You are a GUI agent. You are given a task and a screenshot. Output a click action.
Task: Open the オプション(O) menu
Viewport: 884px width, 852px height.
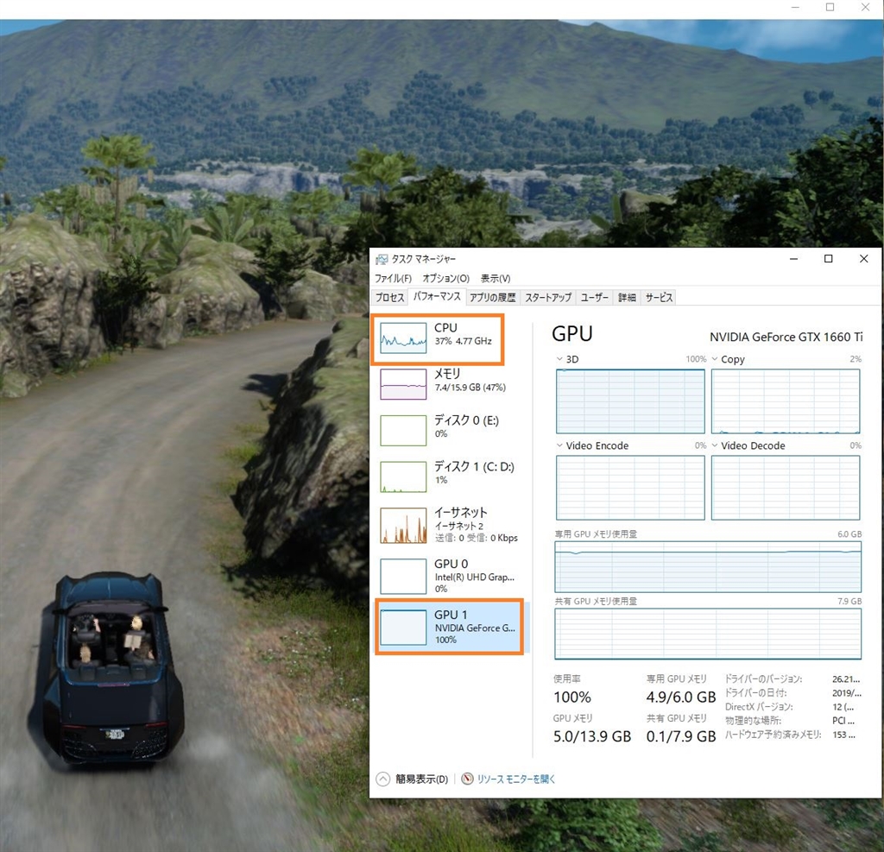pyautogui.click(x=445, y=278)
